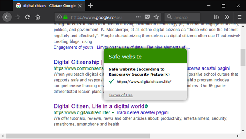Click the Kaspersky green shield badge
The image size is (246, 139).
point(146,106)
